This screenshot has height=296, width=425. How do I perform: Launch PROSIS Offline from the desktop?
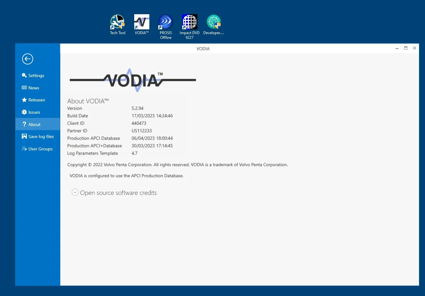pyautogui.click(x=165, y=22)
